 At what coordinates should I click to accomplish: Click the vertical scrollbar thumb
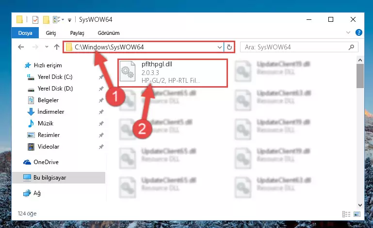pos(360,76)
